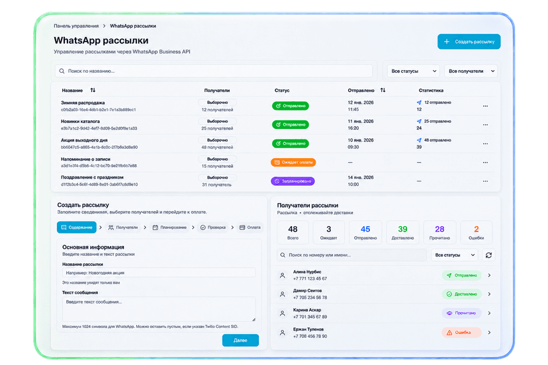This screenshot has height=365, width=548.
Task: Expand details for Карина Аскар
Action: click(489, 313)
